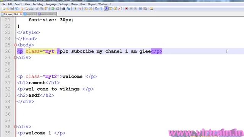Cut selection using the scissors icon
Screen dimensions: 244x137
pos(37,9)
